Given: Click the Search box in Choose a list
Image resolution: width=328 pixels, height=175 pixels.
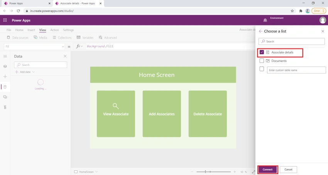Looking at the screenshot, I should (292, 42).
